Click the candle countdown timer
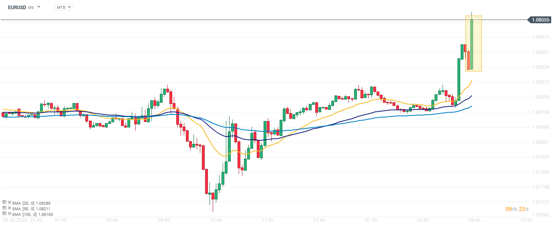 pyautogui.click(x=517, y=209)
